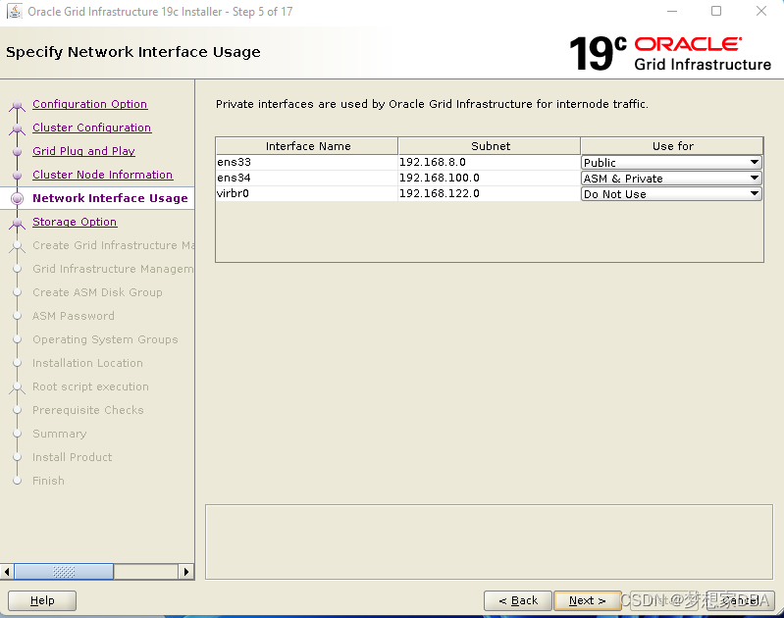784x618 pixels.
Task: Open the Configuration Option step
Action: click(90, 104)
